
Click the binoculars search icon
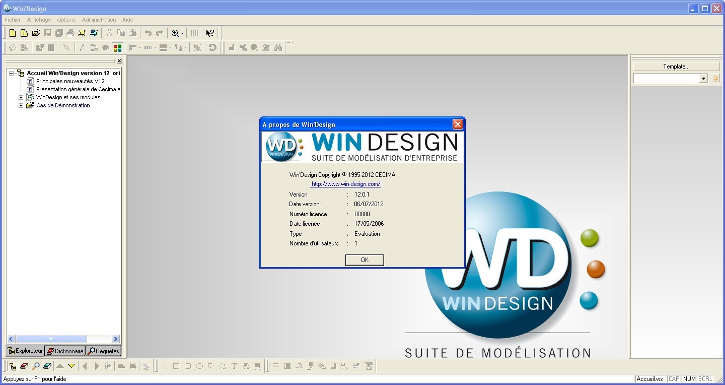[x=278, y=48]
